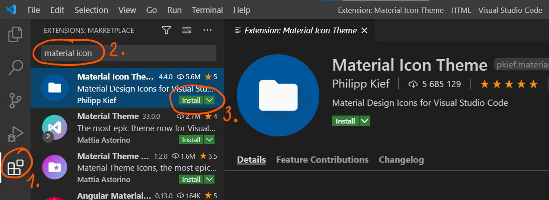Click the download count cloud icon in details
This screenshot has width=549, height=200.
pos(413,84)
